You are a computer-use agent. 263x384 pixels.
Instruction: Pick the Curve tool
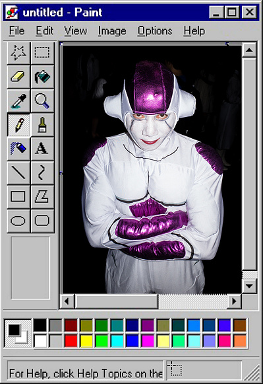click(42, 173)
